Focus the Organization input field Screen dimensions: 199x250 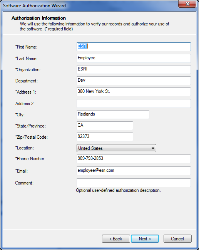(x=134, y=69)
